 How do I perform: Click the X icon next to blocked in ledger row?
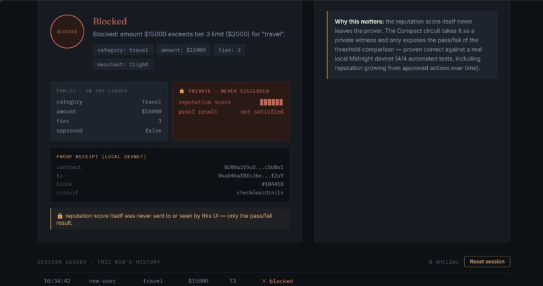point(264,281)
